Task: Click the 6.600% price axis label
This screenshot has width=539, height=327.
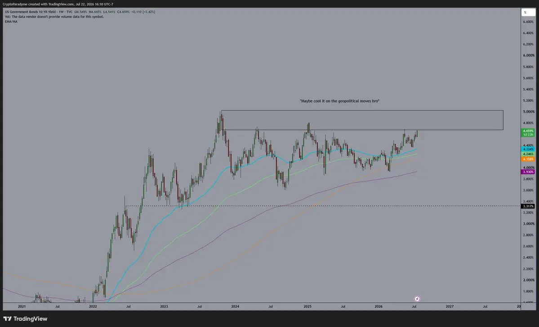Action: pos(529,22)
